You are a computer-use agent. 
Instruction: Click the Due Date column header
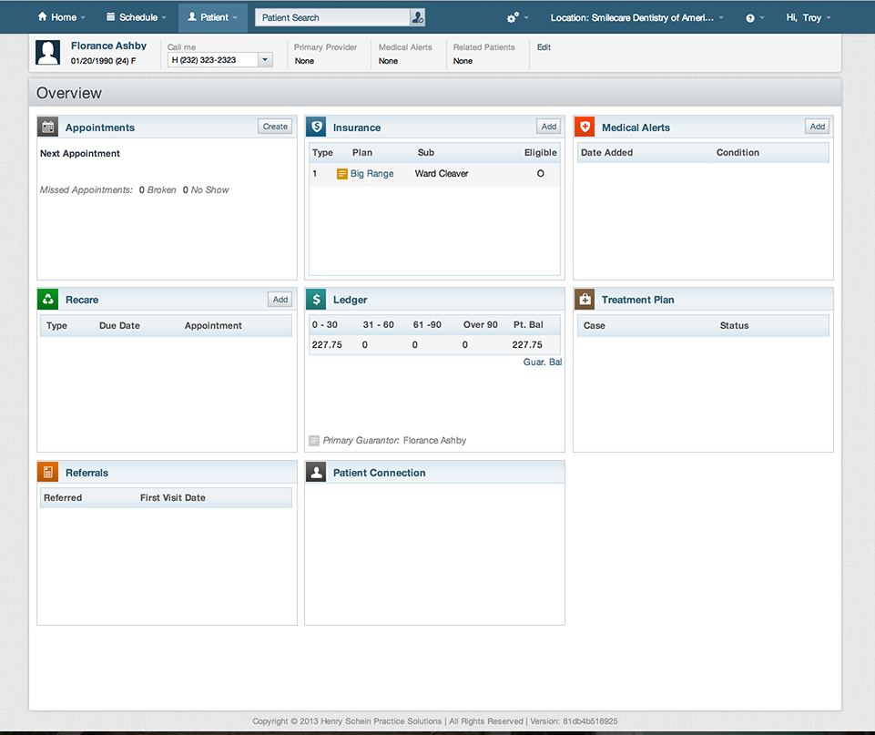coord(119,325)
